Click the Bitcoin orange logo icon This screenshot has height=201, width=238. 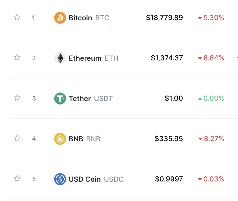pos(60,18)
